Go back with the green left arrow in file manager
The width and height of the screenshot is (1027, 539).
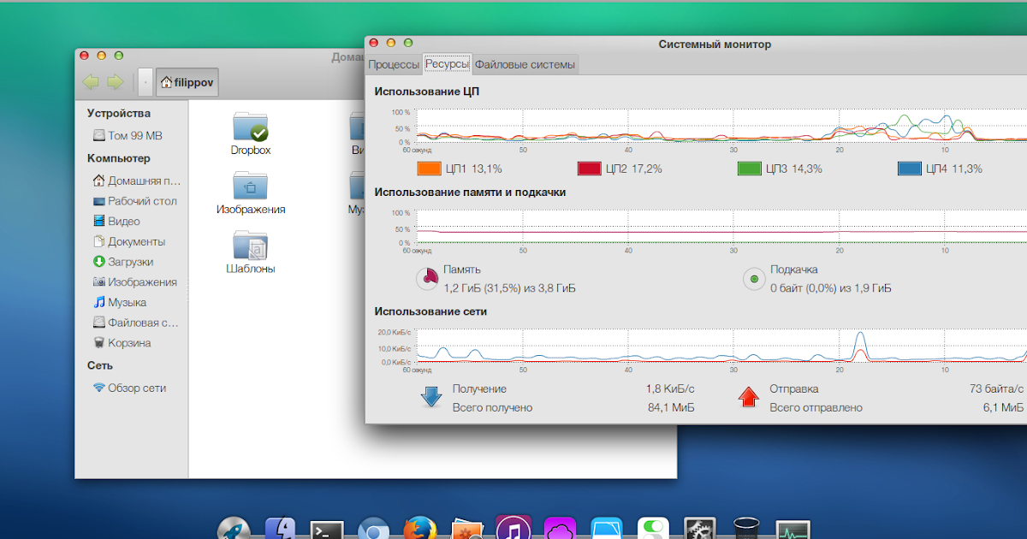click(x=91, y=82)
